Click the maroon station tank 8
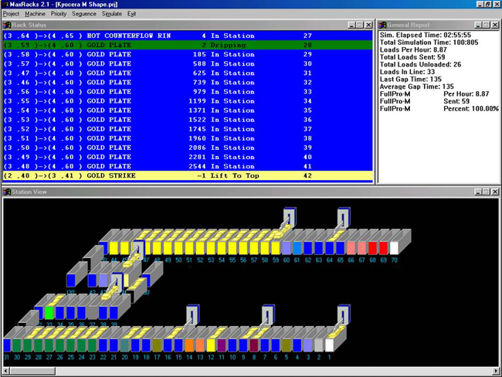Image resolution: width=502 pixels, height=377 pixels. (254, 345)
